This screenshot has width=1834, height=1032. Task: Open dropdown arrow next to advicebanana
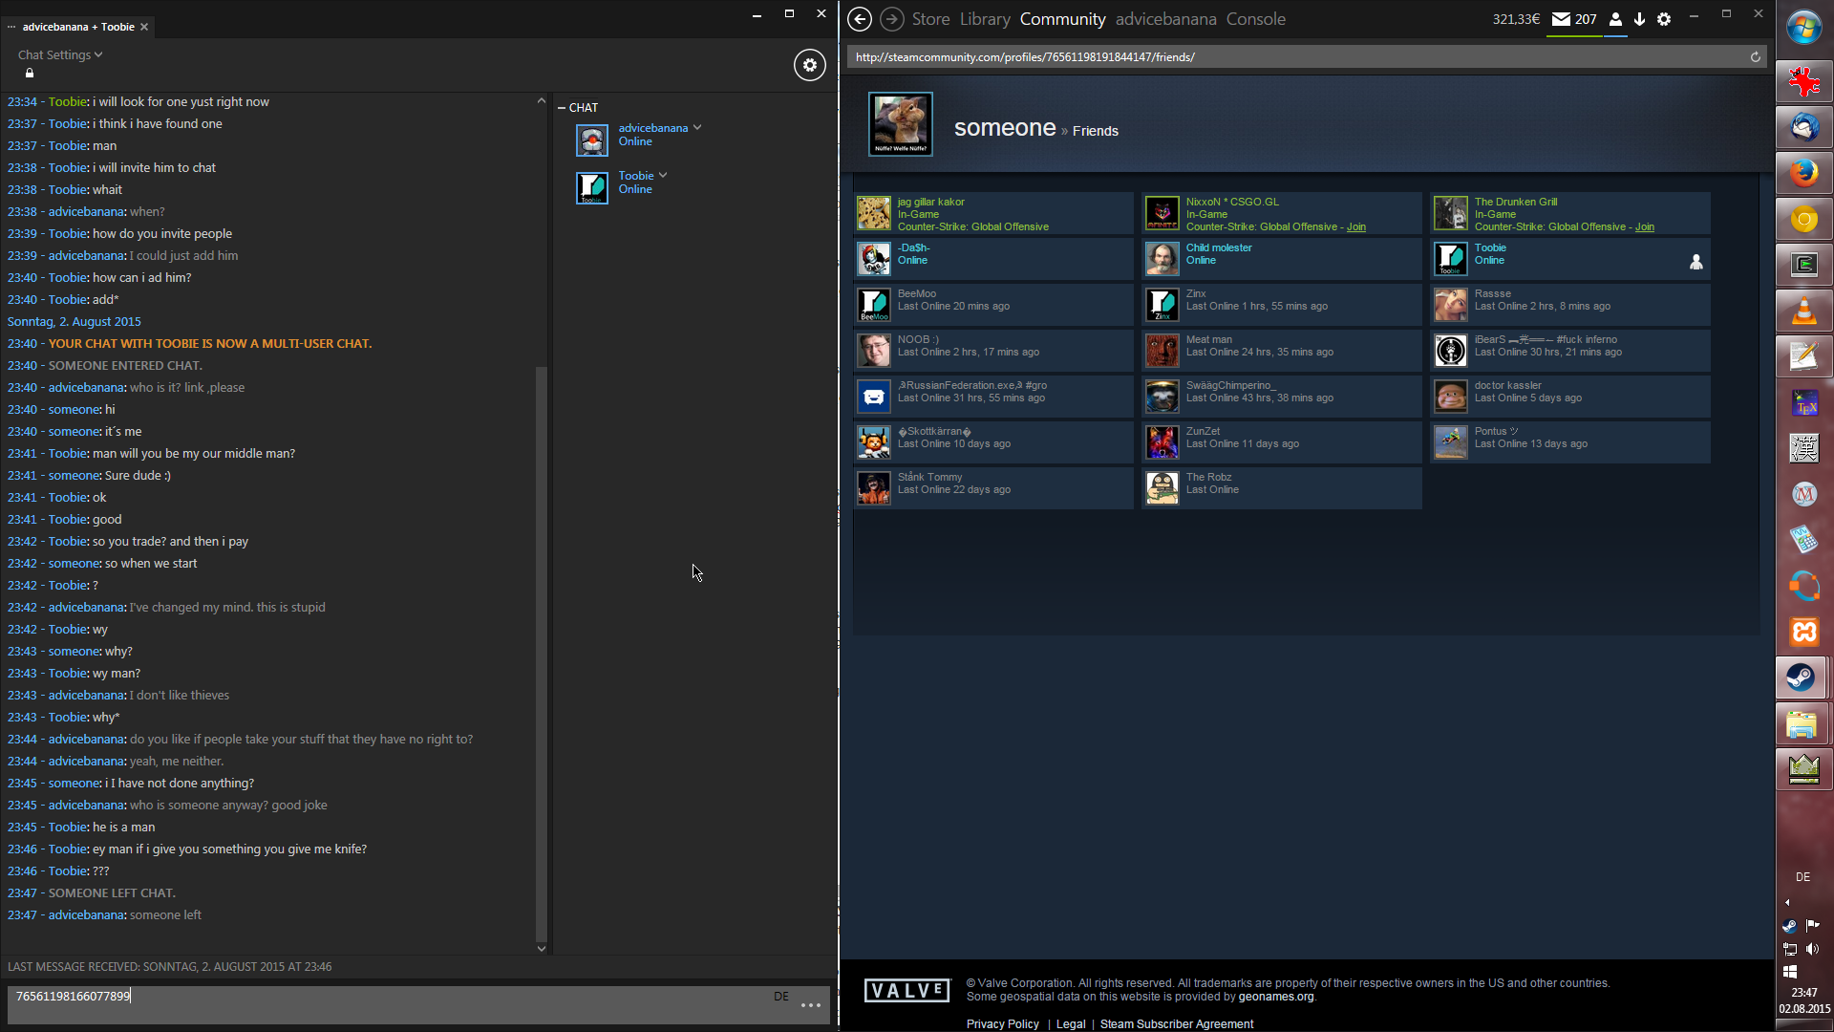(697, 127)
